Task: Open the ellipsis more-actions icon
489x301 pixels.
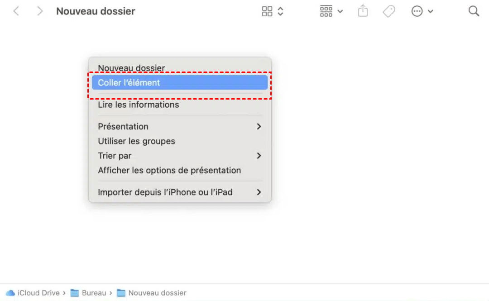Action: (417, 11)
